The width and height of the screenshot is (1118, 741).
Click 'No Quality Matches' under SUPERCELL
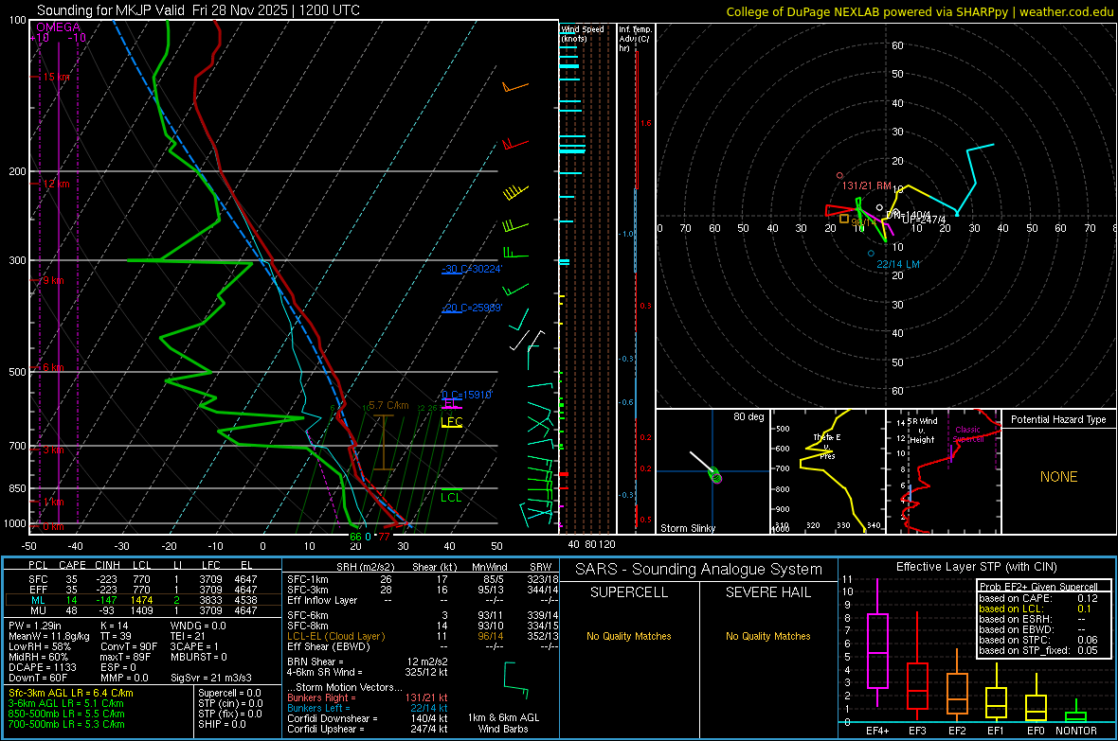click(x=629, y=636)
